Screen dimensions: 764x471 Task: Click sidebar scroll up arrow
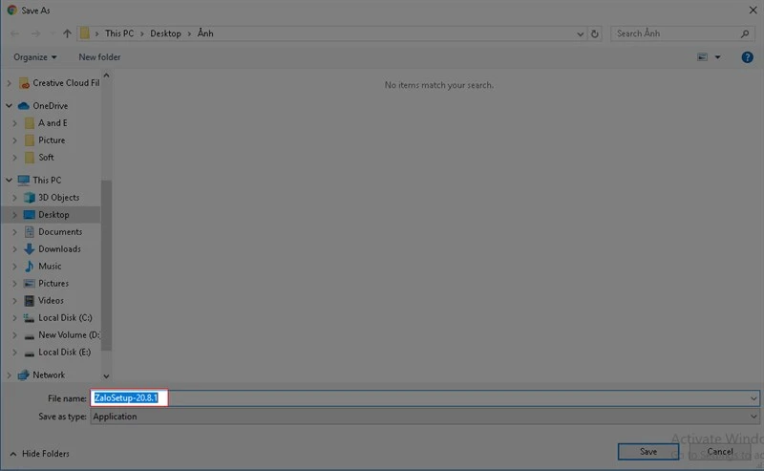coord(106,75)
